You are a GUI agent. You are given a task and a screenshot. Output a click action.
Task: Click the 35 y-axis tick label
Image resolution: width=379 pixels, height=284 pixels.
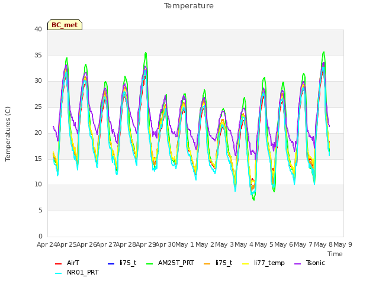pyautogui.click(x=38, y=55)
